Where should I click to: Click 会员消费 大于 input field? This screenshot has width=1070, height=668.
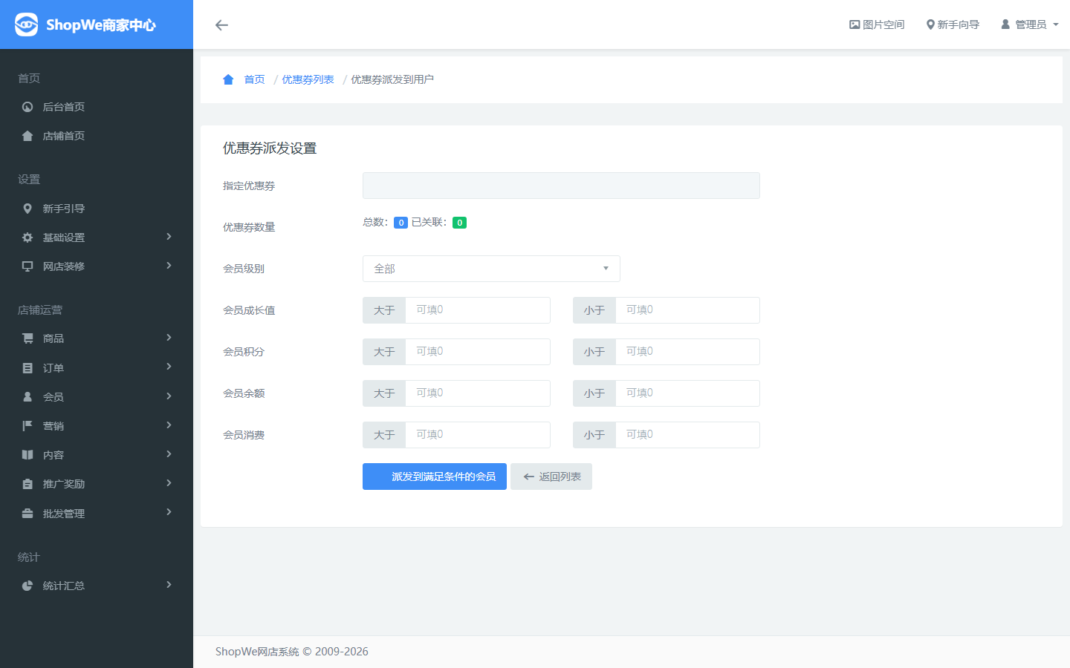click(478, 435)
